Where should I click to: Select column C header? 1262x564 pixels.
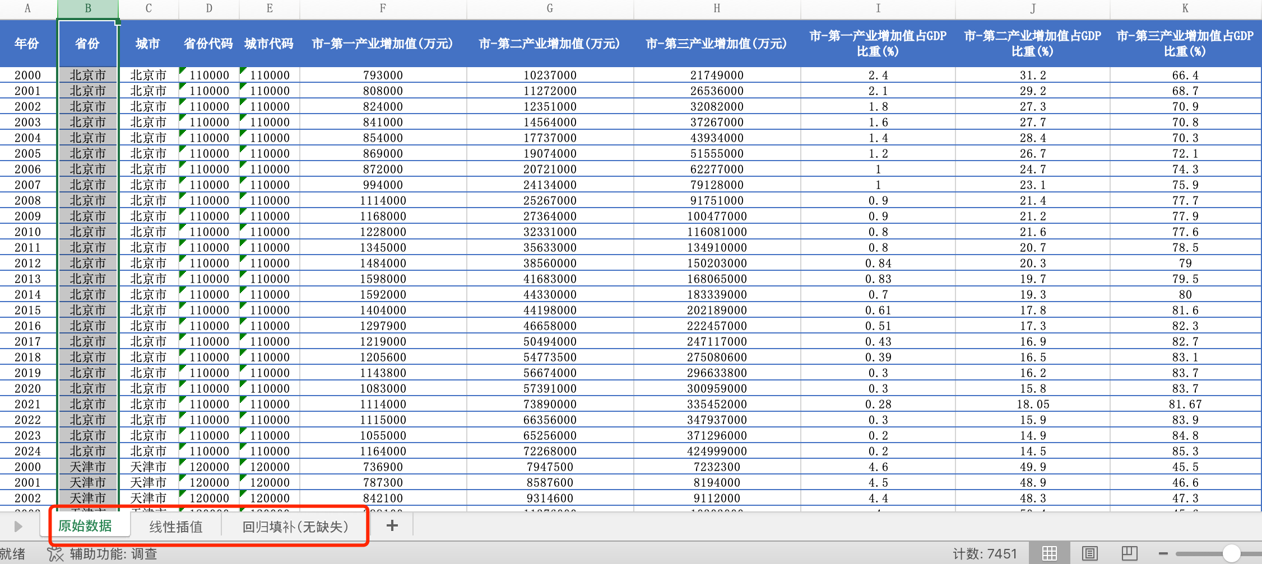click(x=149, y=8)
